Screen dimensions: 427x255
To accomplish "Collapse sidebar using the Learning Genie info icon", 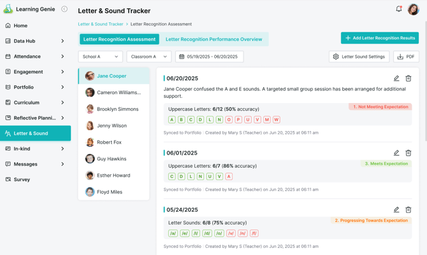I will pyautogui.click(x=64, y=10).
